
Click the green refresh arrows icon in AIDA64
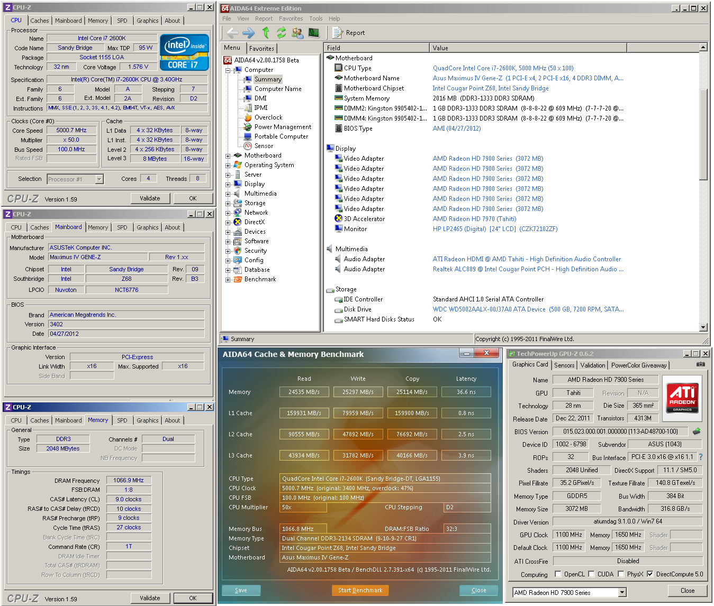click(281, 33)
